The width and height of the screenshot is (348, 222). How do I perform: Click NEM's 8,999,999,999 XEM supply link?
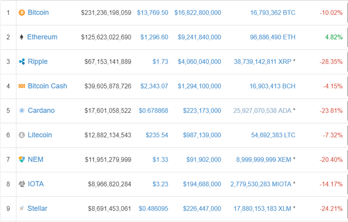pos(263,159)
